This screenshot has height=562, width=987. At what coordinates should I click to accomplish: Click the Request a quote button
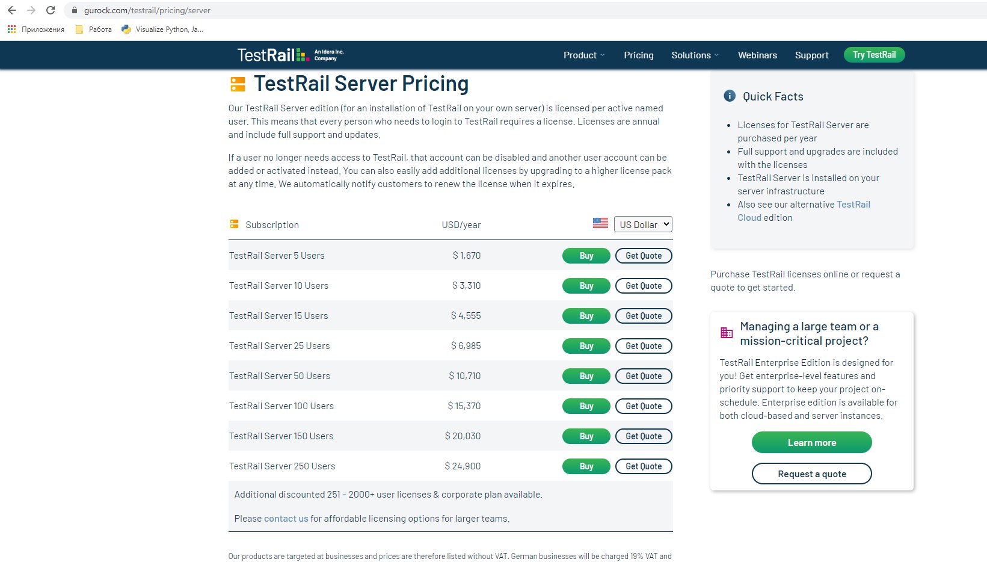coord(811,474)
